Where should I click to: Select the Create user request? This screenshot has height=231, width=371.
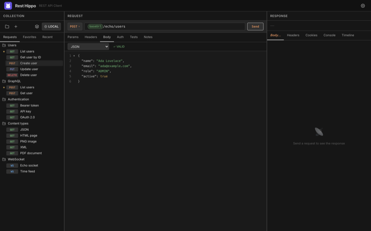pyautogui.click(x=34, y=63)
